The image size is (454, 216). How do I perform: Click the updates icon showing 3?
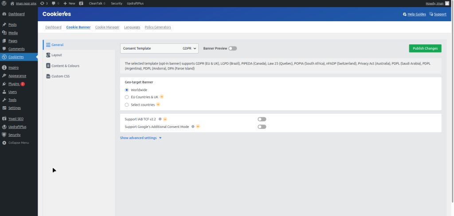[43, 3]
